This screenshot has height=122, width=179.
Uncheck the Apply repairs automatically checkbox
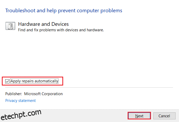pyautogui.click(x=7, y=81)
